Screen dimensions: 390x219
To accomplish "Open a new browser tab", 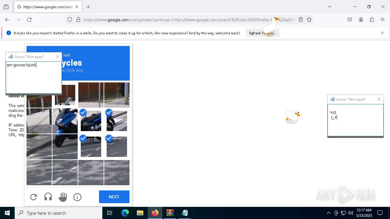I will click(88, 7).
